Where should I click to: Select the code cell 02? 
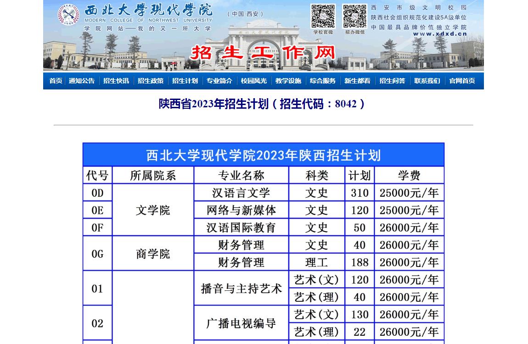(x=97, y=323)
